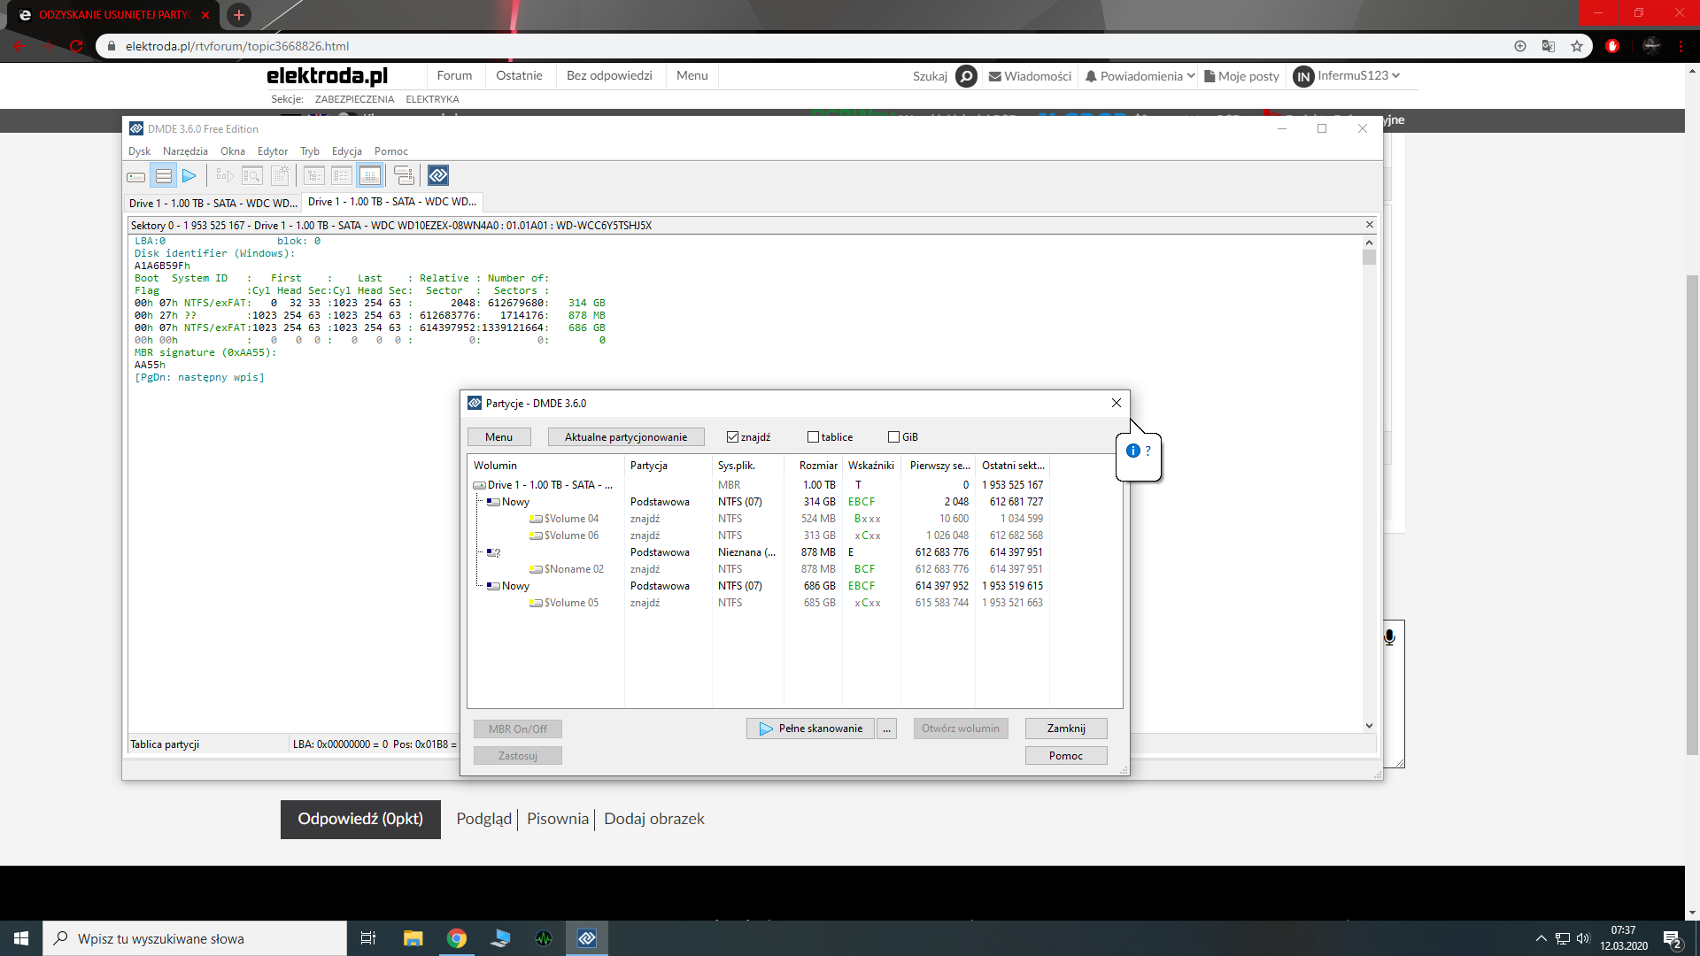Switch to the first Drive 1 tab
Viewport: 1700px width, 956px height.
tap(212, 203)
